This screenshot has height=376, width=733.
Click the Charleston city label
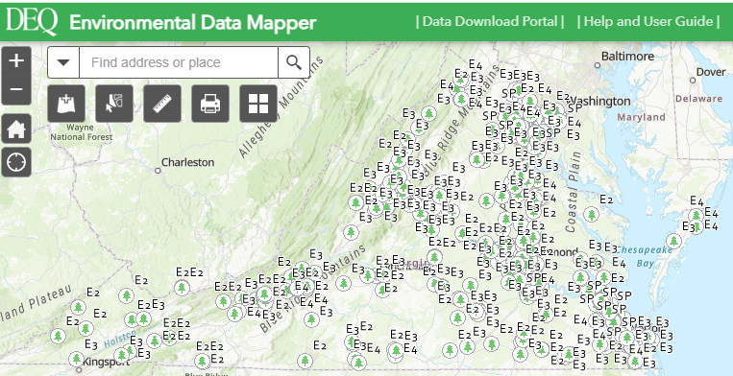point(187,162)
